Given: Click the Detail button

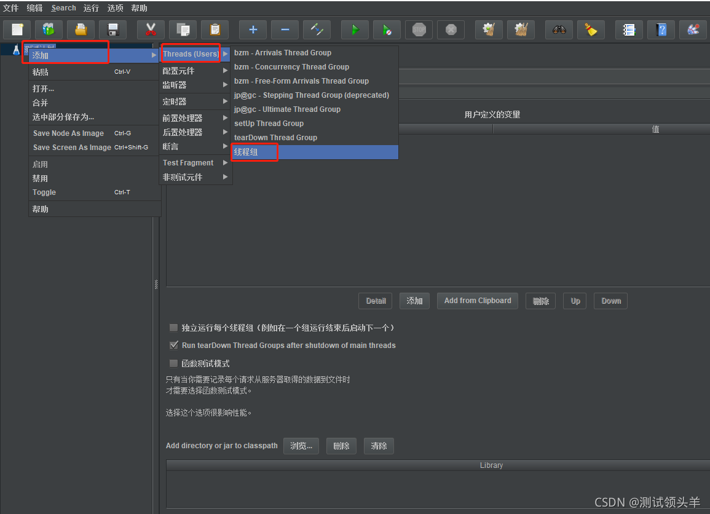Looking at the screenshot, I should tap(376, 301).
